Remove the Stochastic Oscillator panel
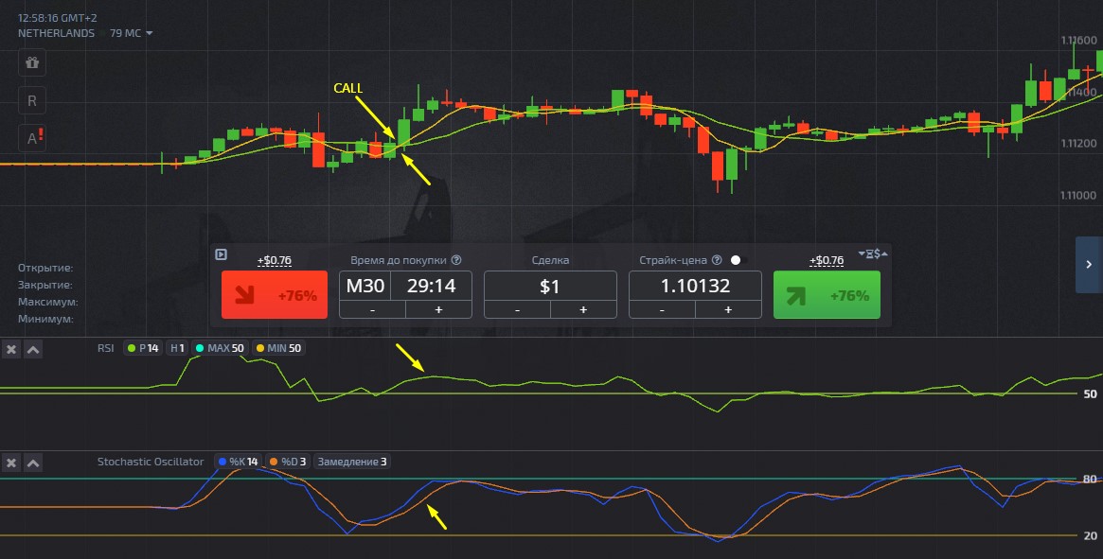Image resolution: width=1103 pixels, height=559 pixels. (x=11, y=463)
